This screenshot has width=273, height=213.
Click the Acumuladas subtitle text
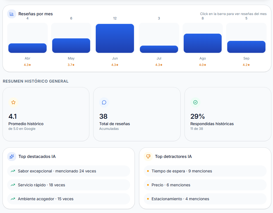point(109,129)
